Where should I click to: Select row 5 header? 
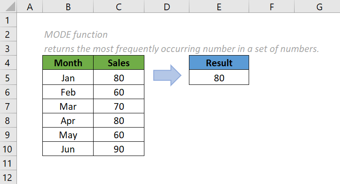tap(9, 78)
